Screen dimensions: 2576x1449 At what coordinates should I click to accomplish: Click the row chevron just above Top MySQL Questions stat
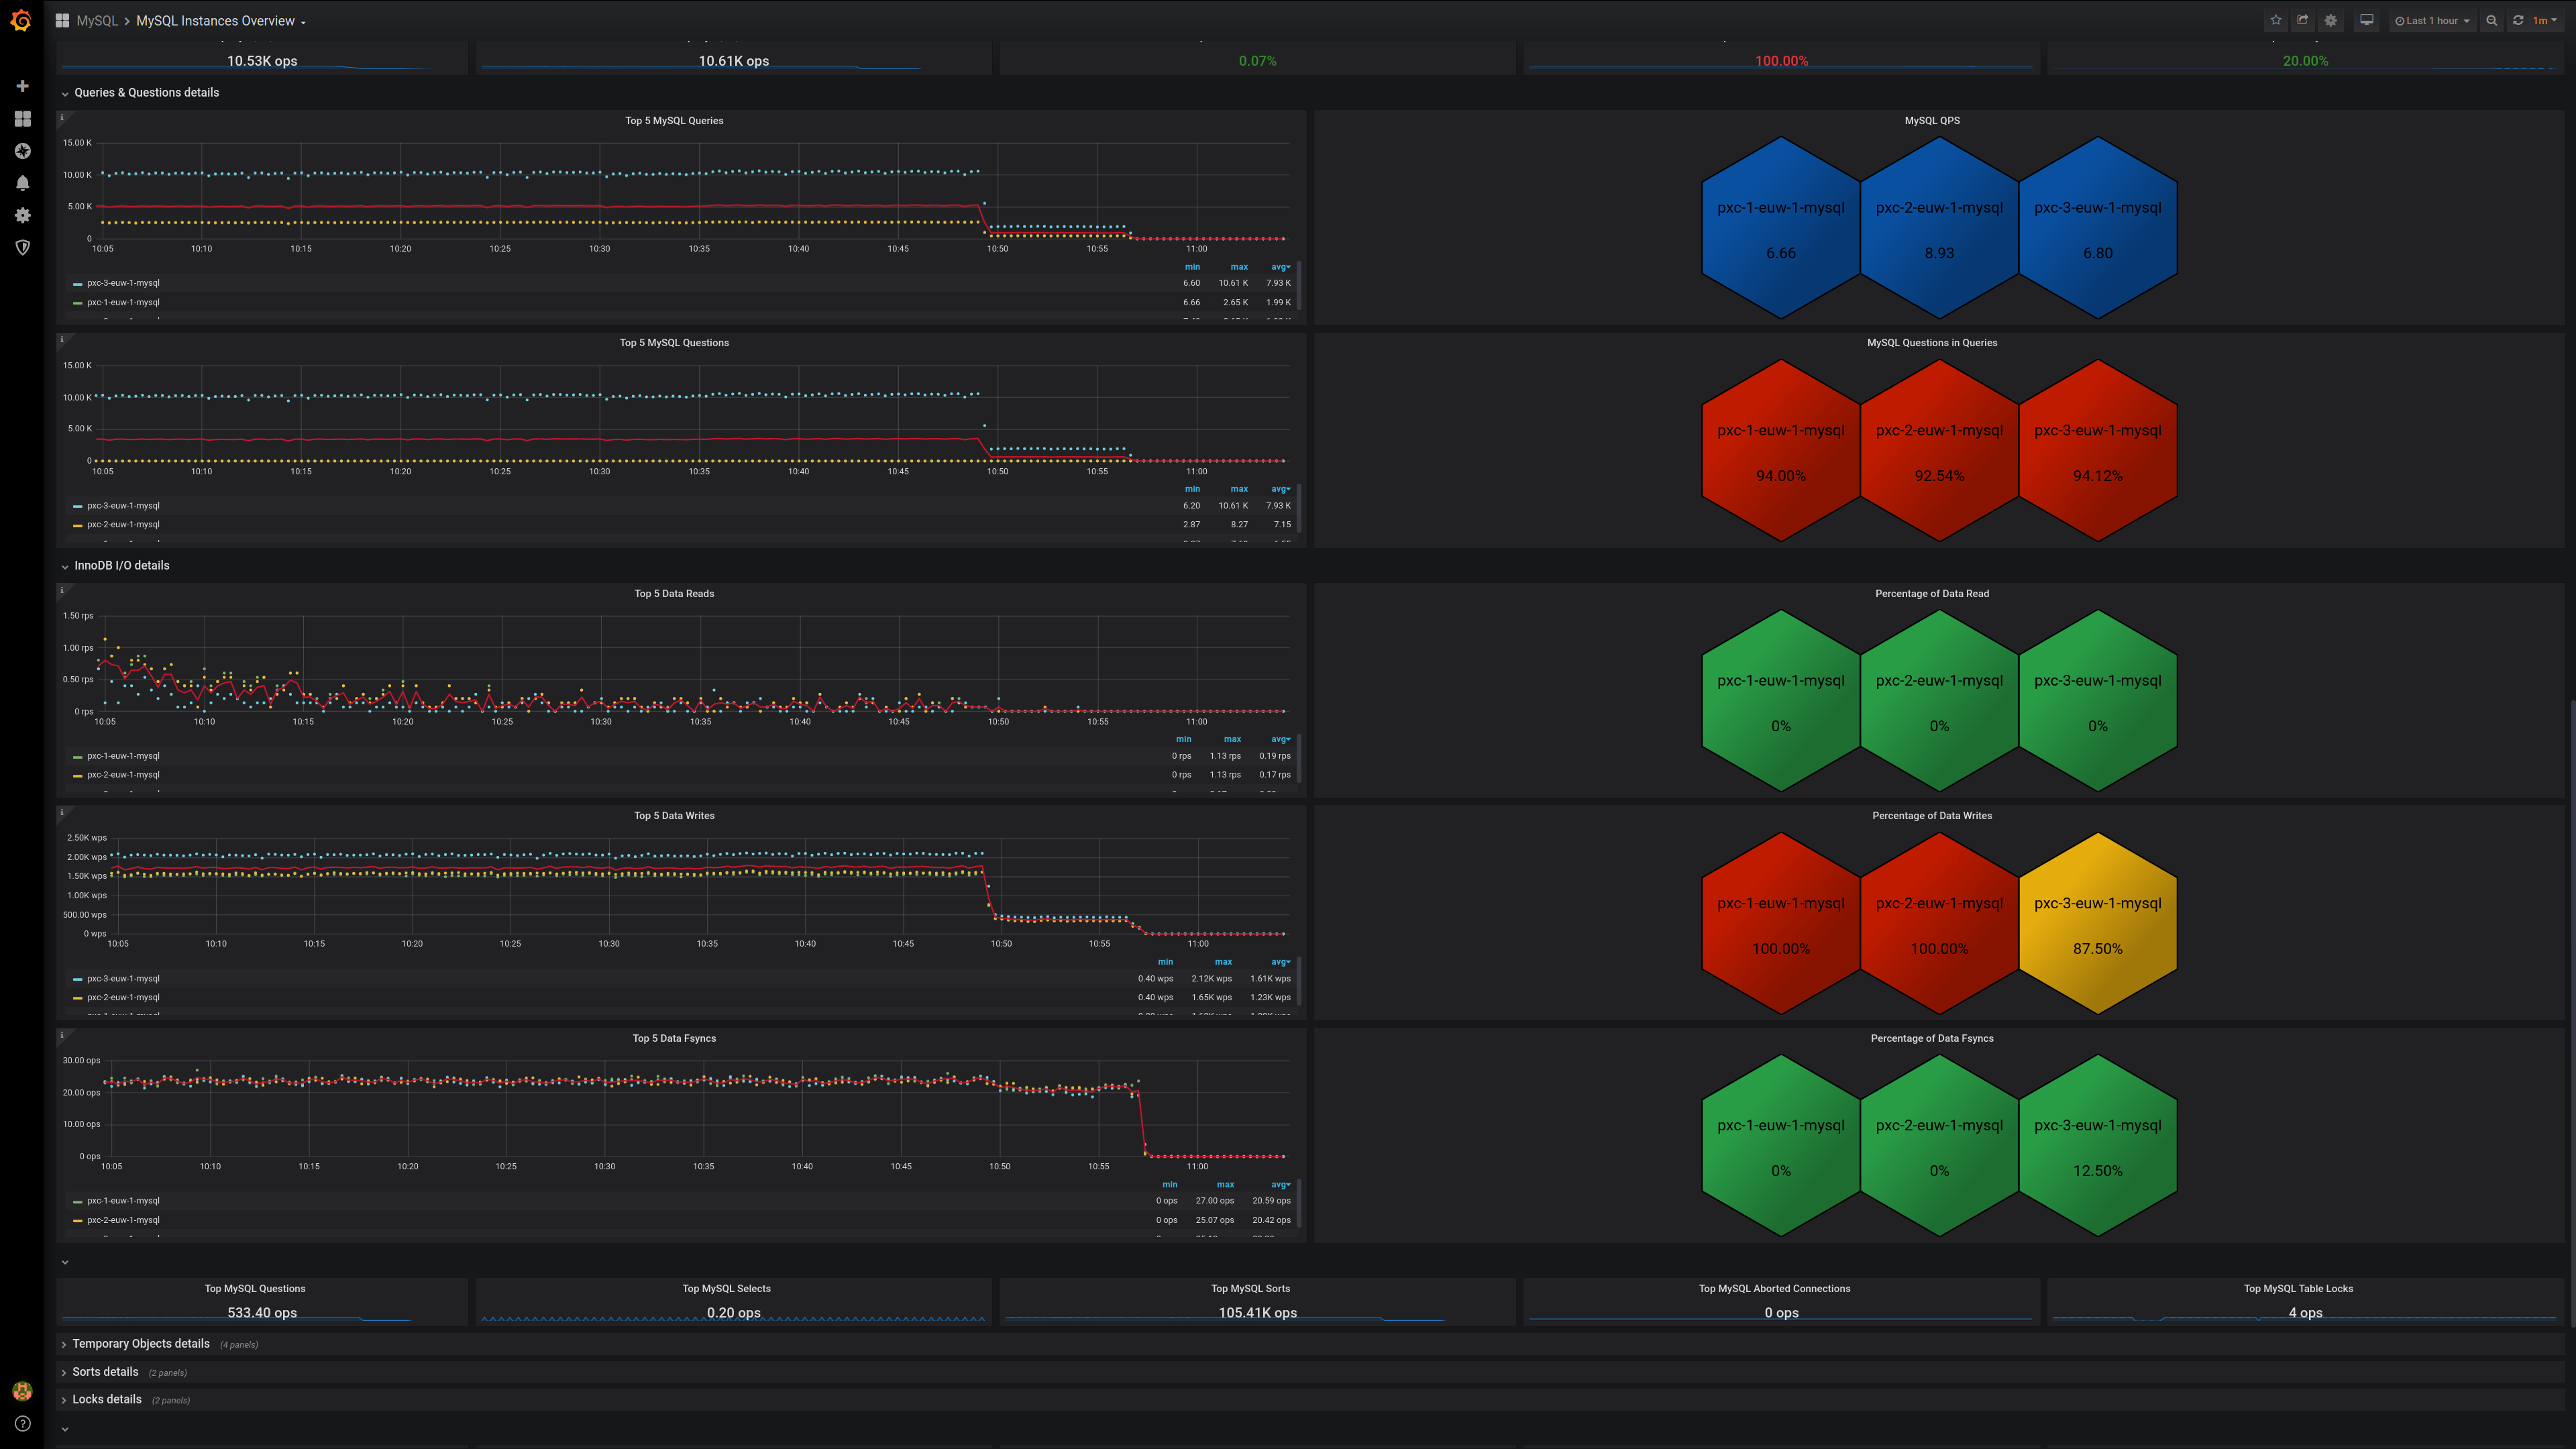point(65,1262)
